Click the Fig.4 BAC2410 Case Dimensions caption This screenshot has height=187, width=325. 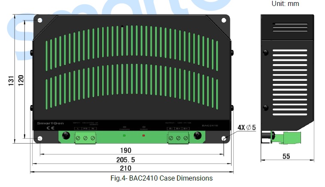[x=160, y=178]
